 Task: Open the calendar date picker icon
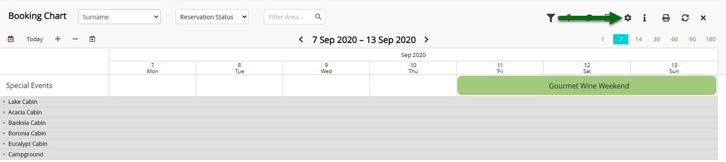[11, 39]
